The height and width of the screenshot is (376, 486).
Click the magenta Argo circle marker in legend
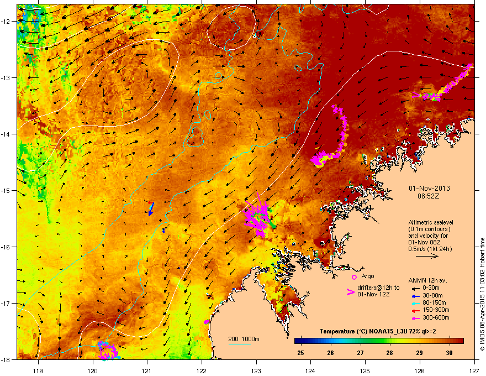(x=354, y=277)
